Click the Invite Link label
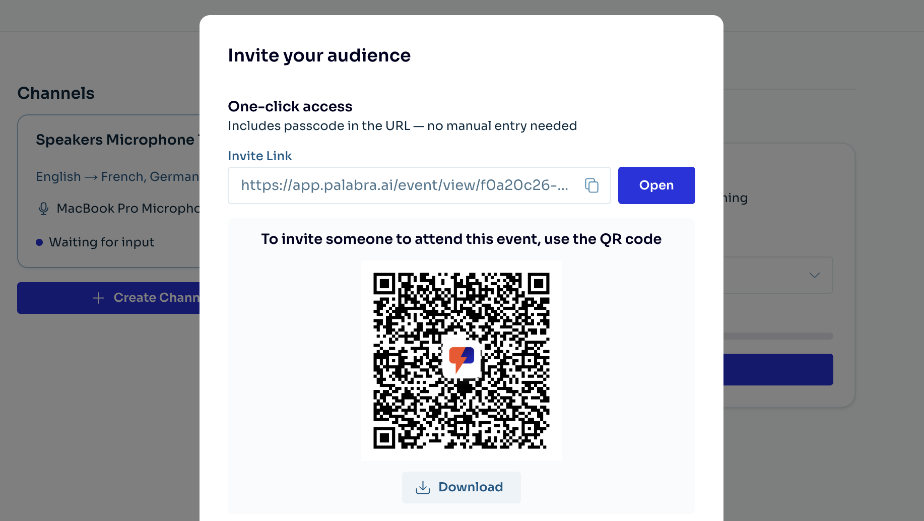Viewport: 924px width, 521px height. tap(260, 156)
